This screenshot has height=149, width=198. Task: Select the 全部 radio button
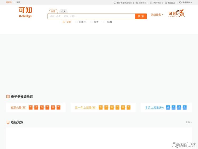[x=64, y=22]
